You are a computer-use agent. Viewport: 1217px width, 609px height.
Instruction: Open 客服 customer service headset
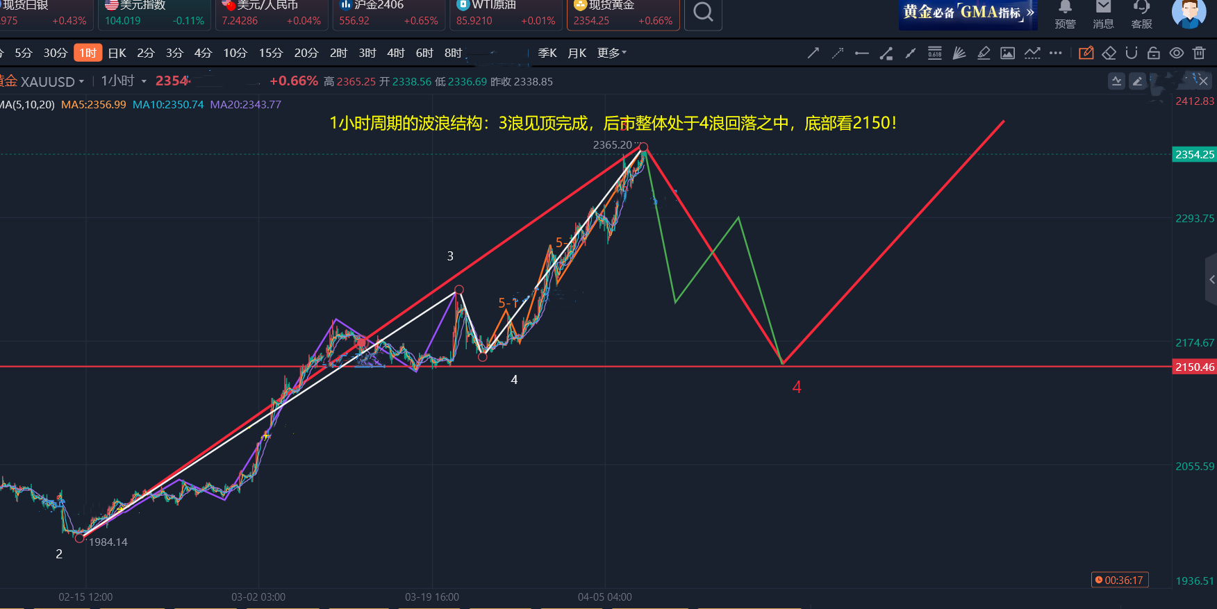1141,15
